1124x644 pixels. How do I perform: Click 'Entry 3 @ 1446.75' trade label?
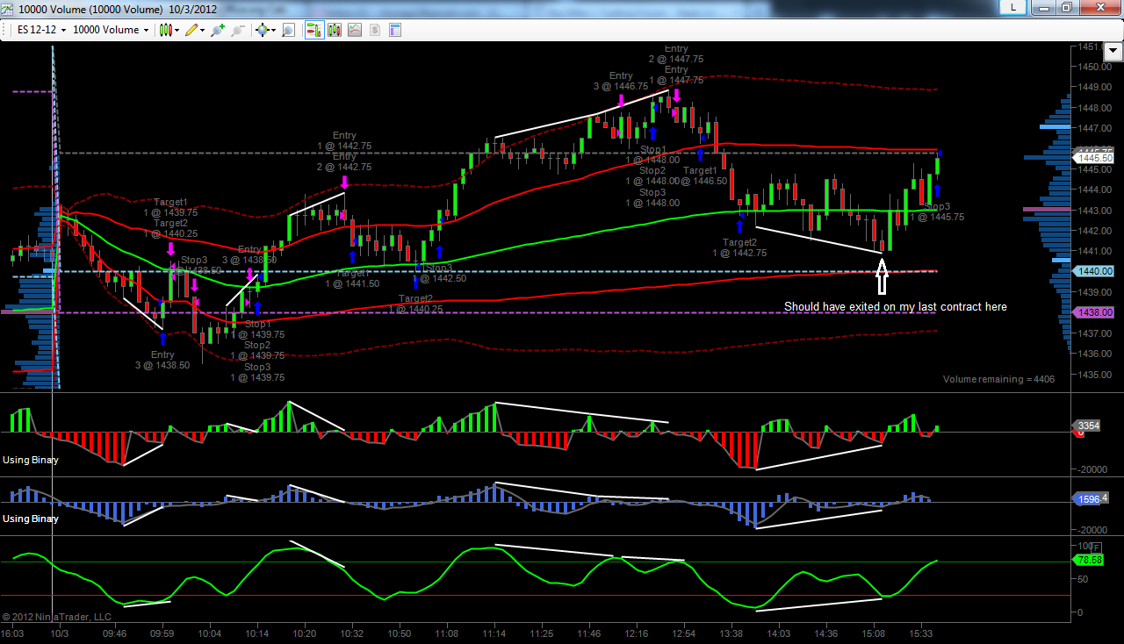pos(621,82)
